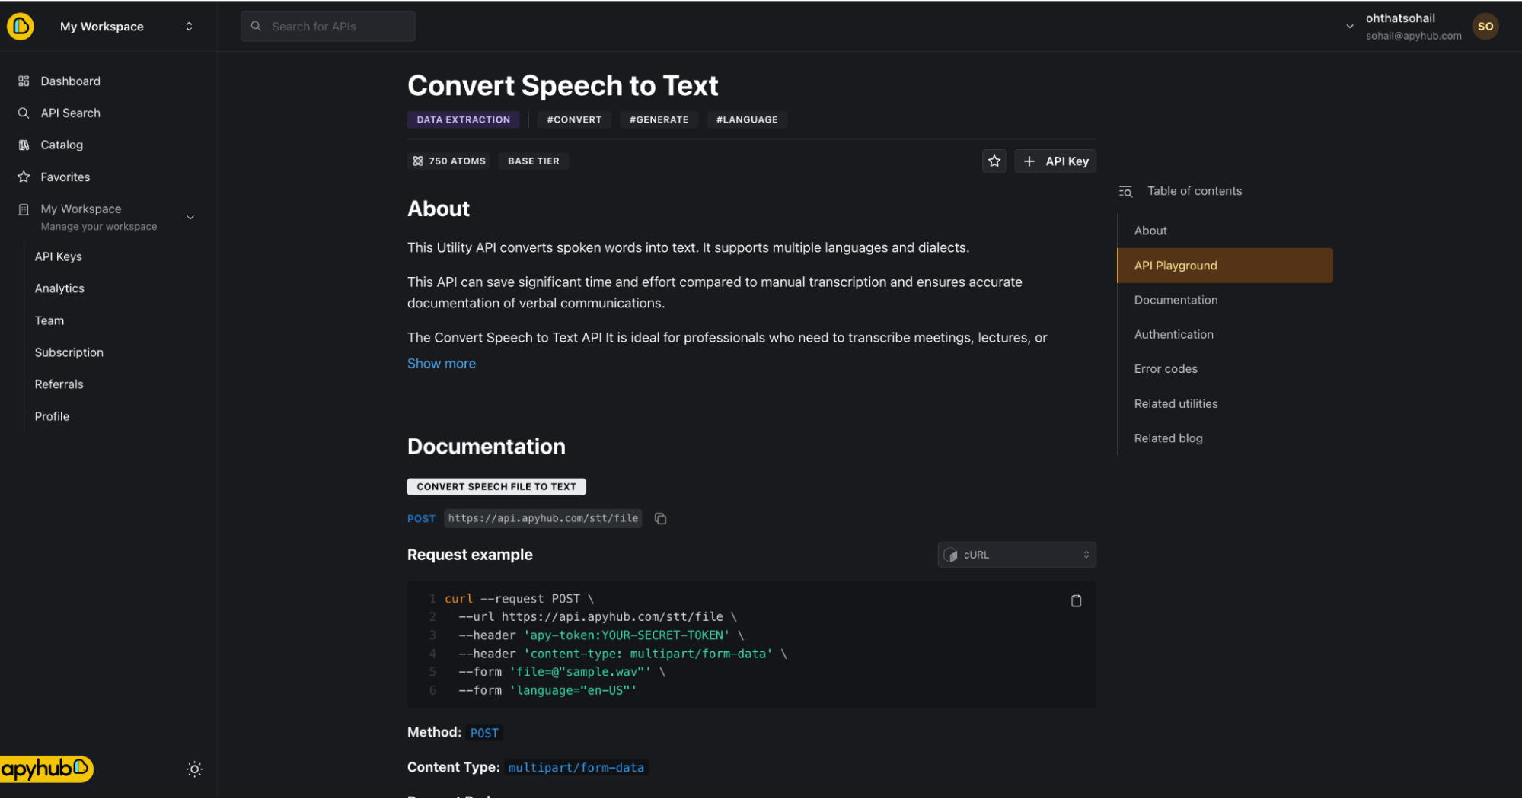Go to API Search
Viewport: 1522px width, 799px height.
(70, 113)
